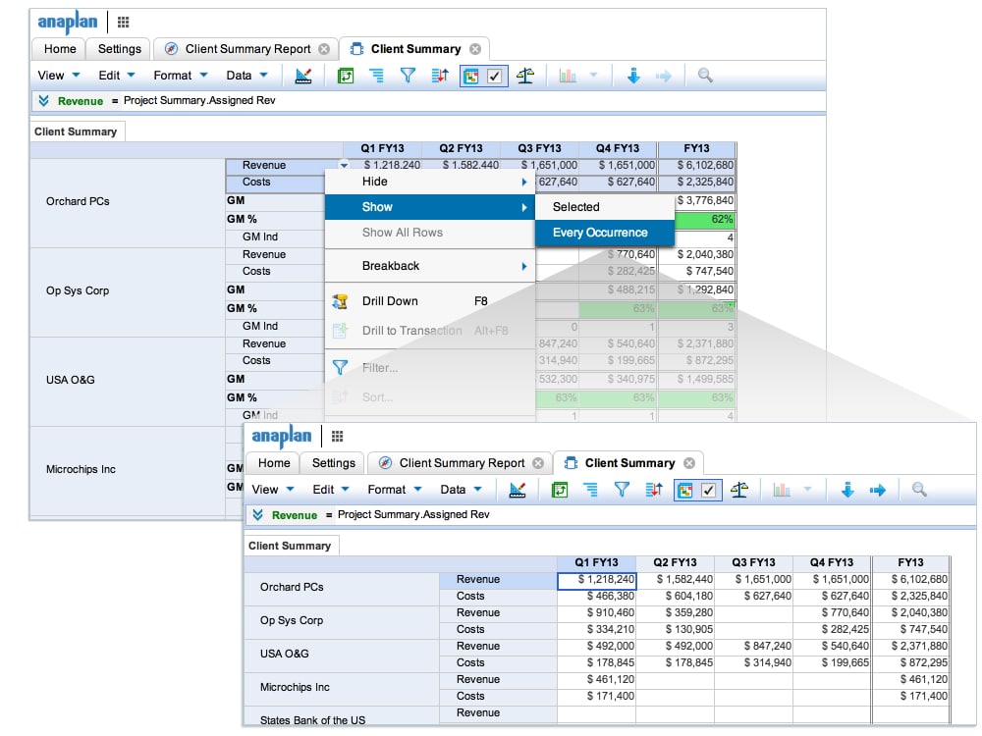The height and width of the screenshot is (736, 982).
Task: Expand the formula bar chevron in front window
Action: point(258,515)
